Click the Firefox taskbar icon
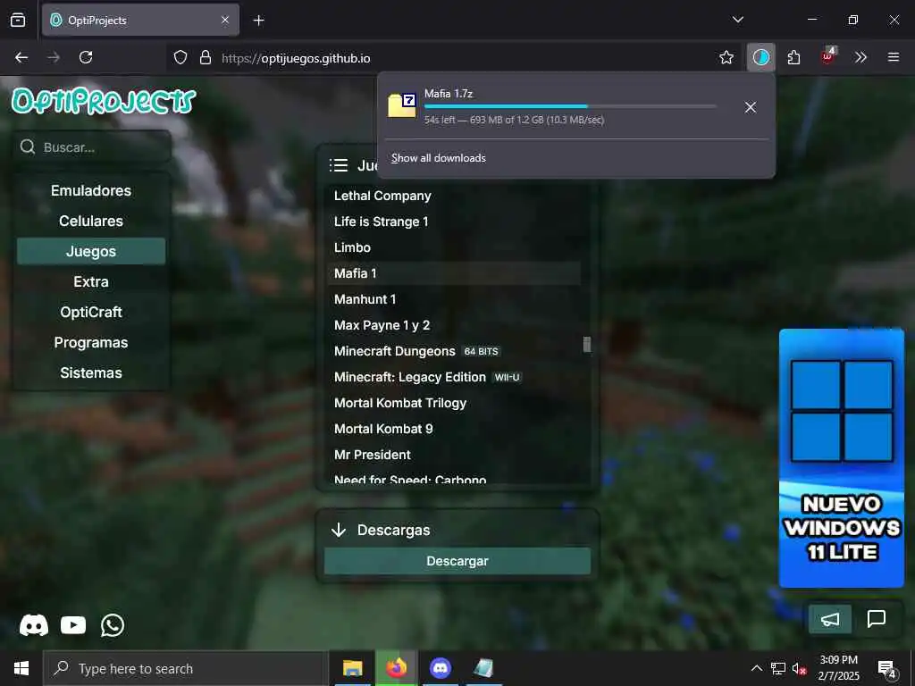 [396, 668]
